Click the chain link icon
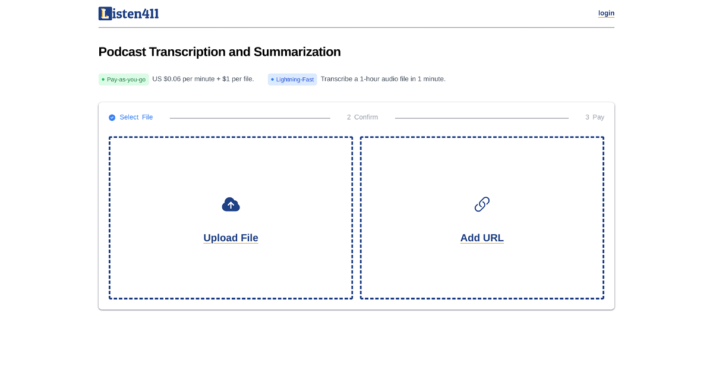The width and height of the screenshot is (713, 372). (x=482, y=204)
